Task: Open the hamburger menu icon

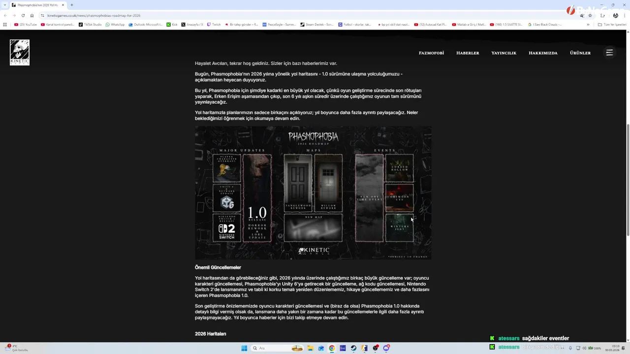Action: tap(609, 53)
